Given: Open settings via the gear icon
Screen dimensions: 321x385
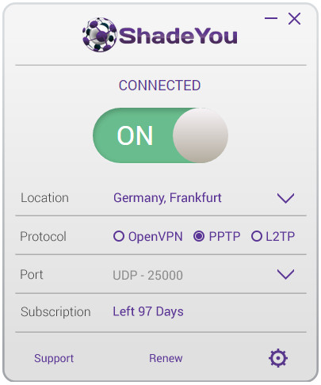Looking at the screenshot, I should tap(278, 358).
